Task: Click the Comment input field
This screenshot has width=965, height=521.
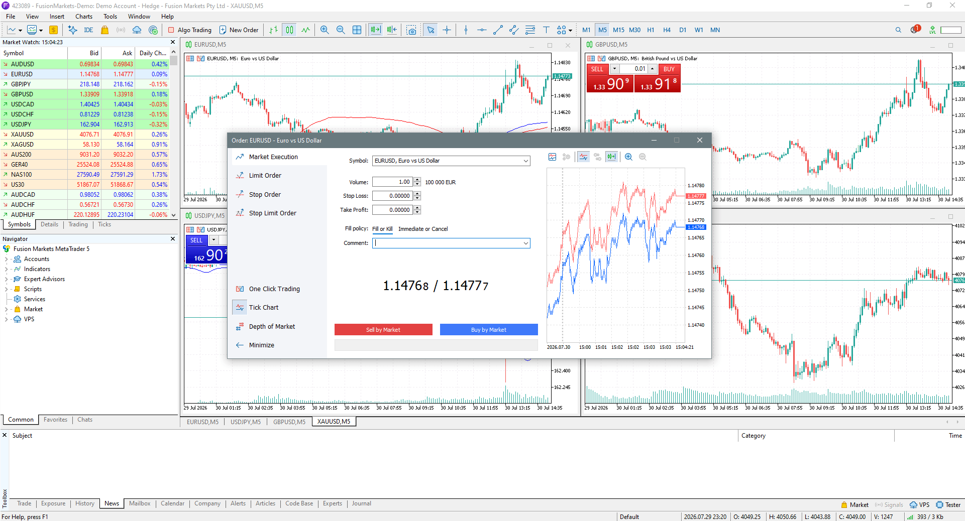Action: (447, 243)
